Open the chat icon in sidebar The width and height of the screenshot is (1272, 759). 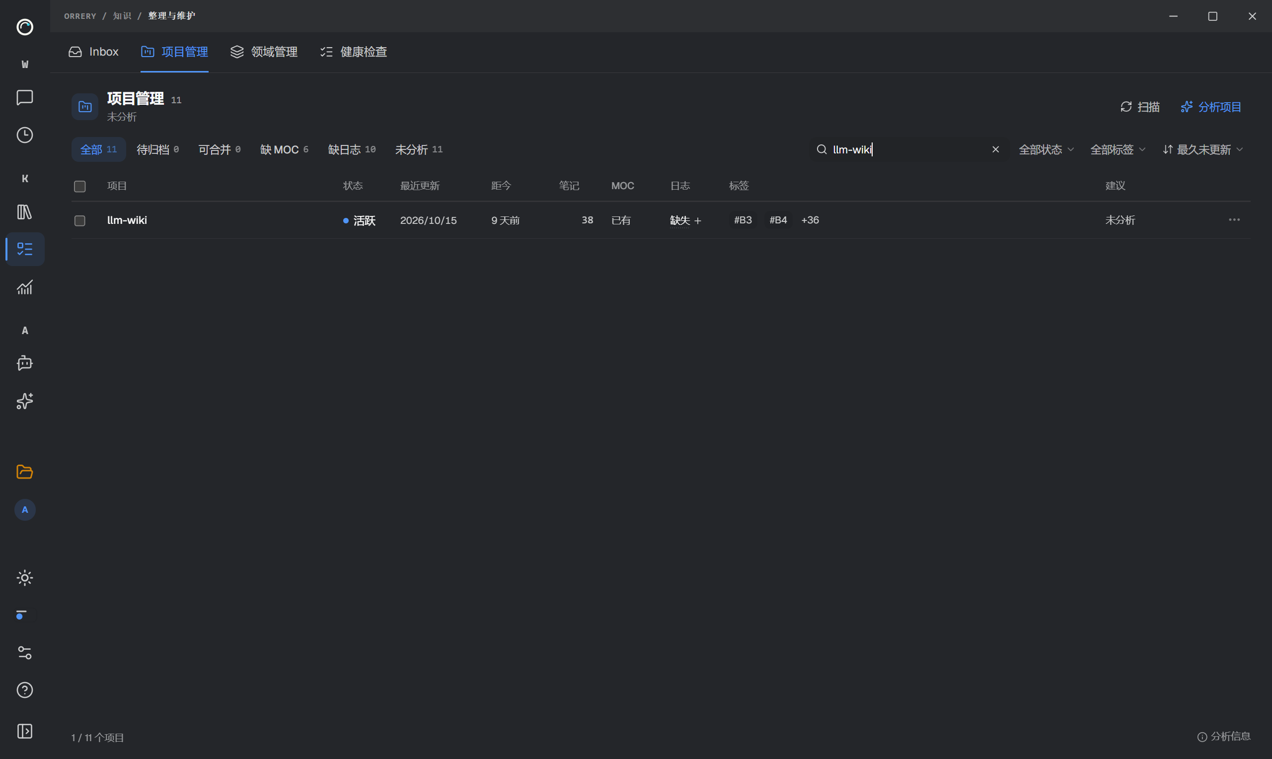(x=24, y=97)
